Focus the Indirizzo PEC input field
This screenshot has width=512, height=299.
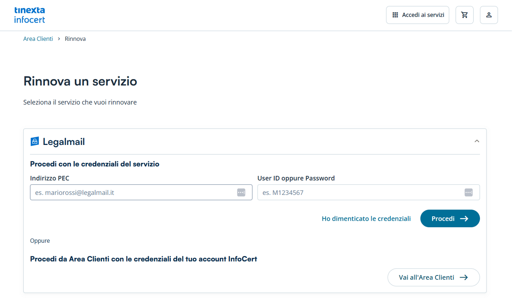[x=132, y=192]
